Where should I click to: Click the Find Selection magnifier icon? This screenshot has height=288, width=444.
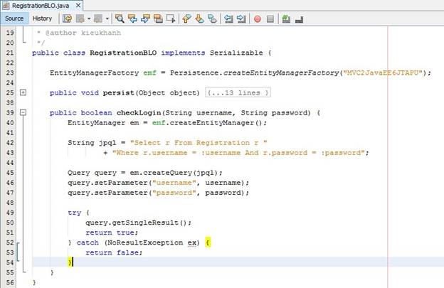tap(120, 19)
